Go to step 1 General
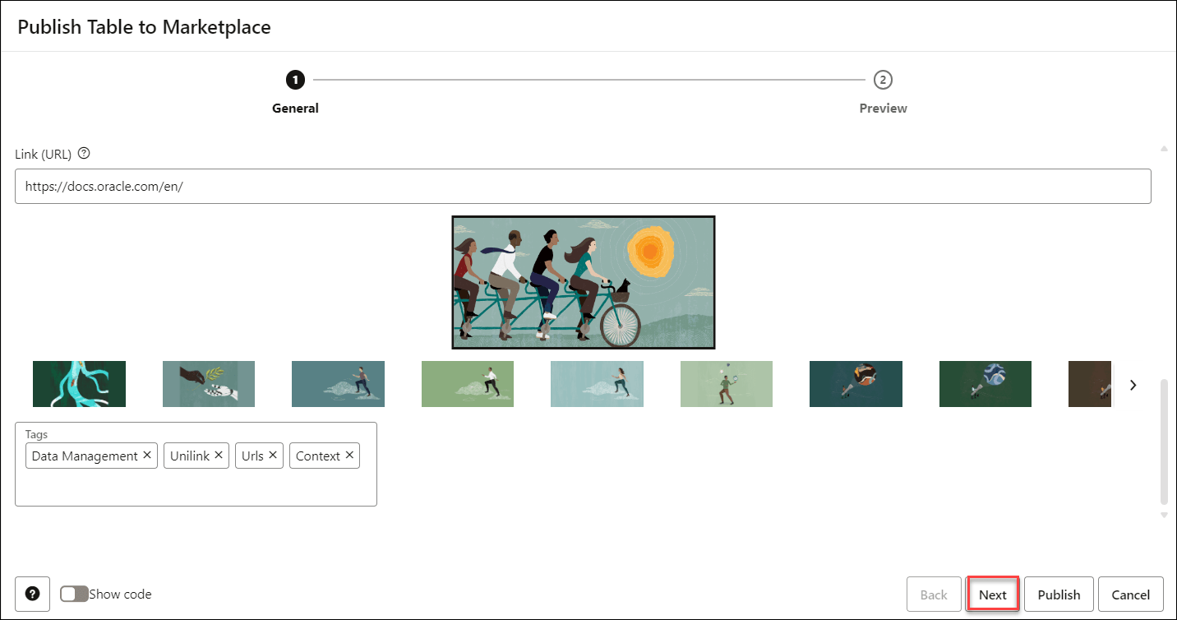Image resolution: width=1177 pixels, height=620 pixels. (x=295, y=80)
